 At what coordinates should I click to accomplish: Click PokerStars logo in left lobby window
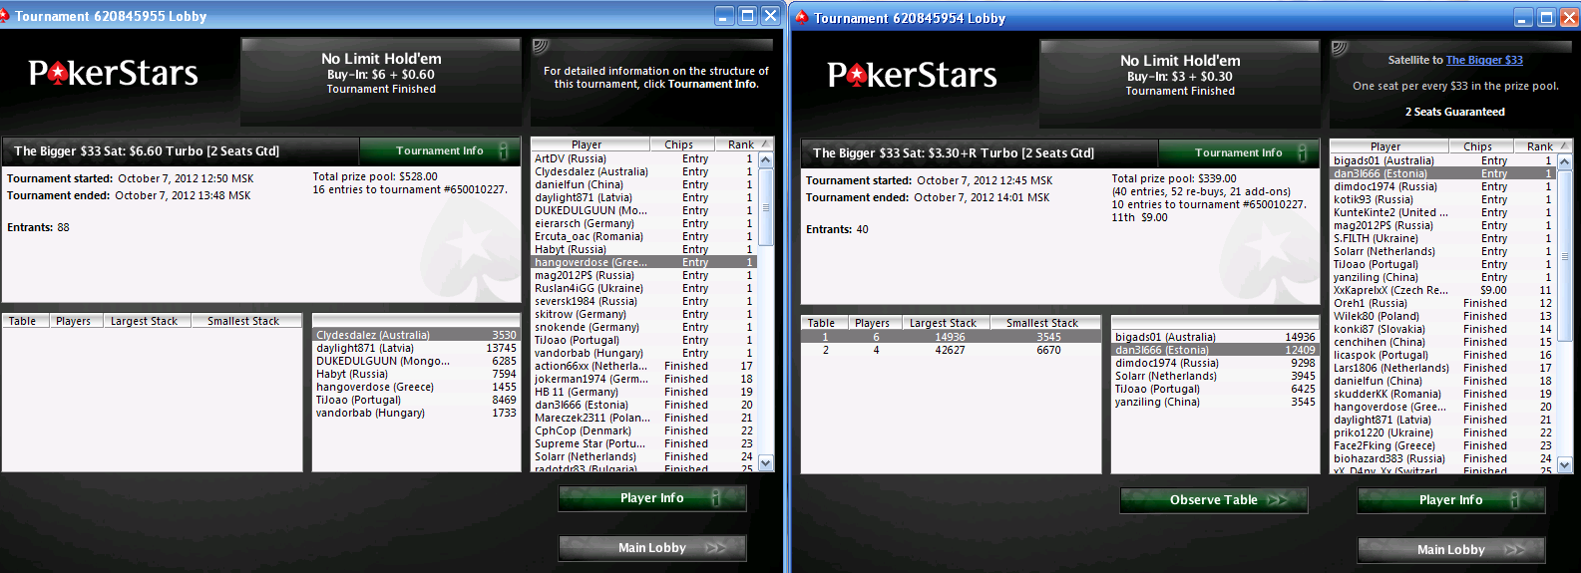click(x=113, y=73)
